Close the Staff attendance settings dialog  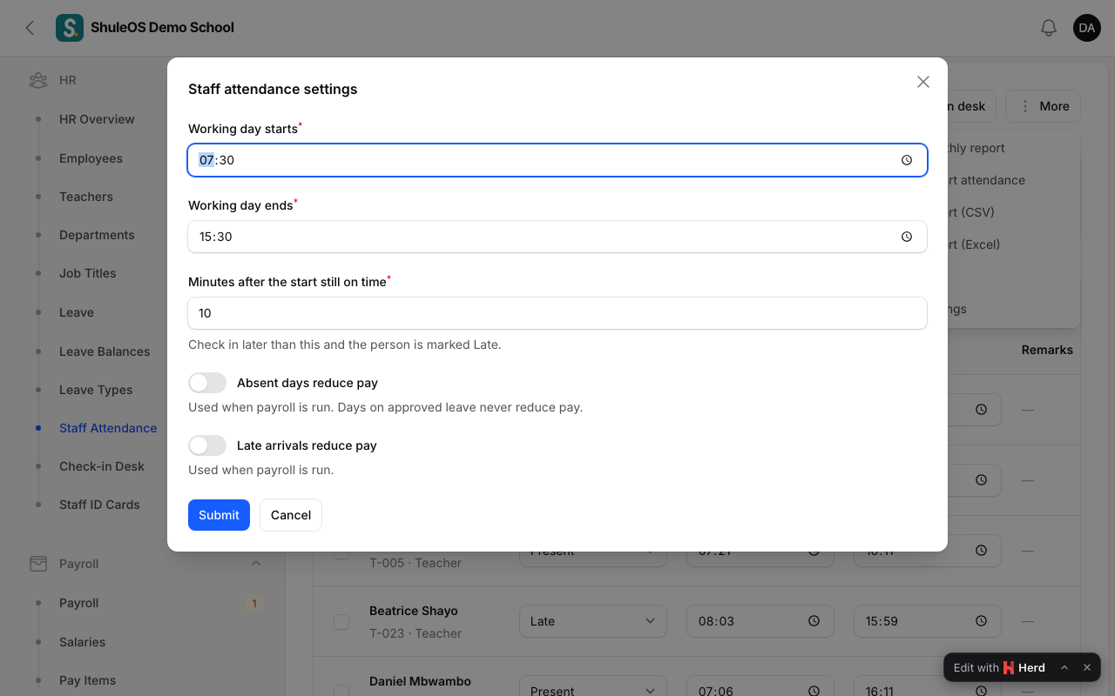coord(923,82)
